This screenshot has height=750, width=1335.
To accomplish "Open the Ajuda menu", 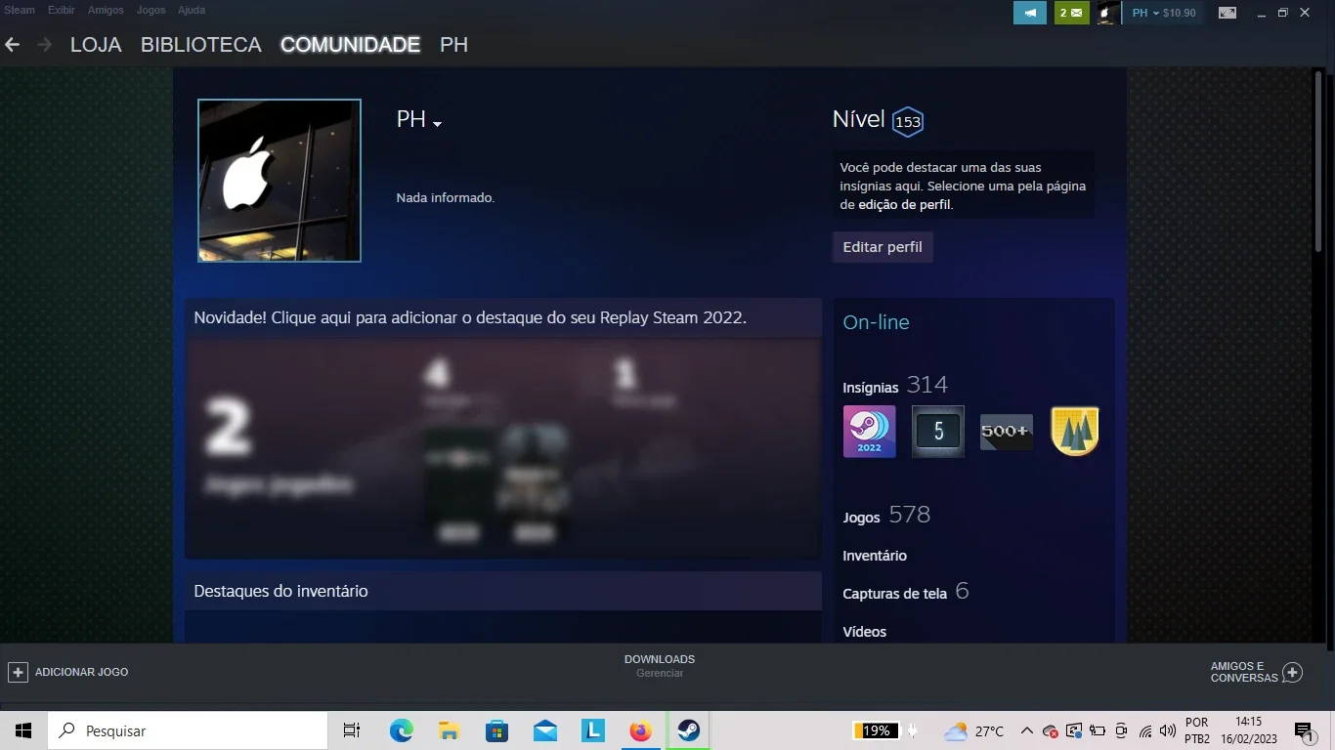I will pyautogui.click(x=192, y=10).
